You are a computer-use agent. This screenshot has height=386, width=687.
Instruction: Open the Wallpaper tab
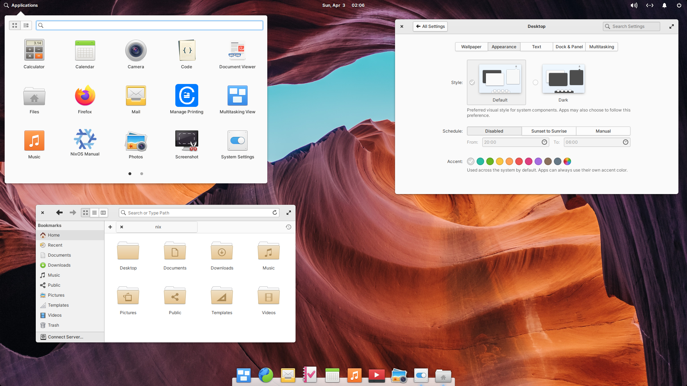(x=471, y=47)
